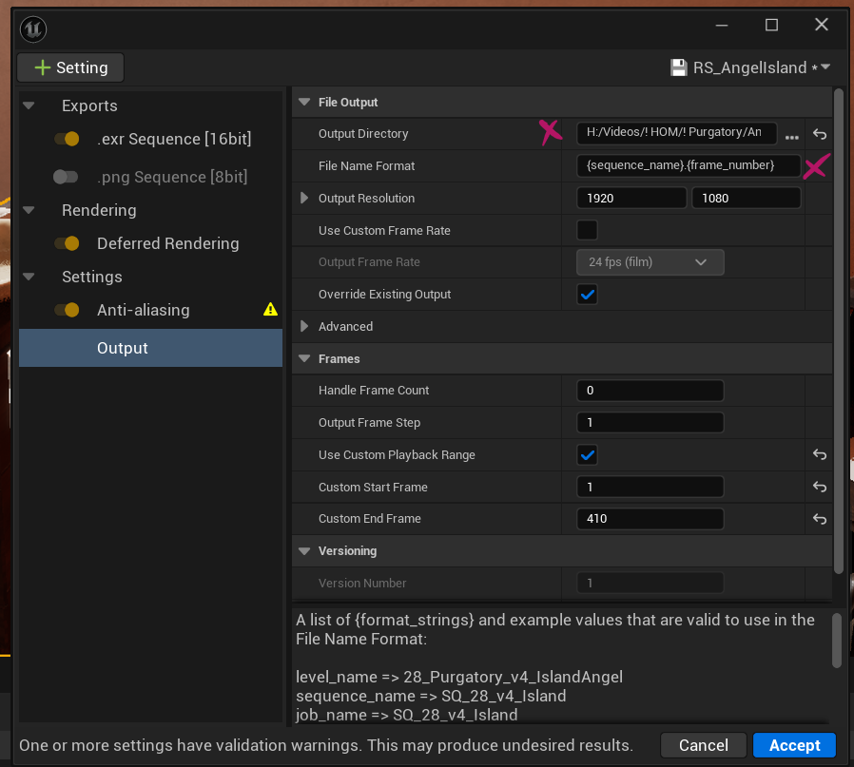Open the RS_AngelIsland preset dropdown arrow
Screen dimensions: 854x767
click(x=825, y=67)
